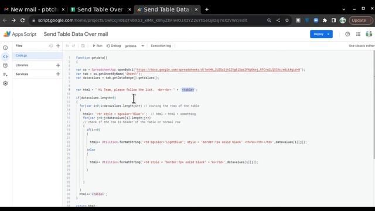Click the function getdata() line

[x=91, y=57]
